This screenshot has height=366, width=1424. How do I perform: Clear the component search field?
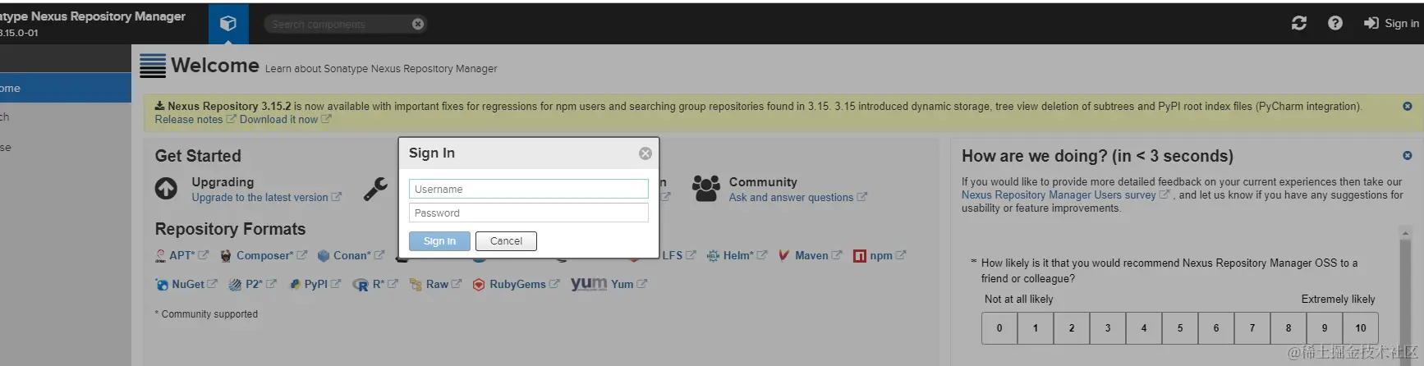pos(418,24)
